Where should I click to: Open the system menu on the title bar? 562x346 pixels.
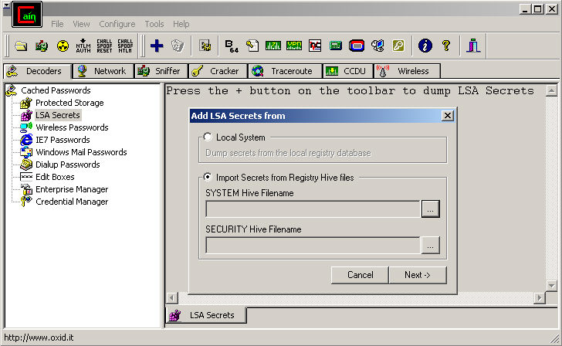pos(6,5)
